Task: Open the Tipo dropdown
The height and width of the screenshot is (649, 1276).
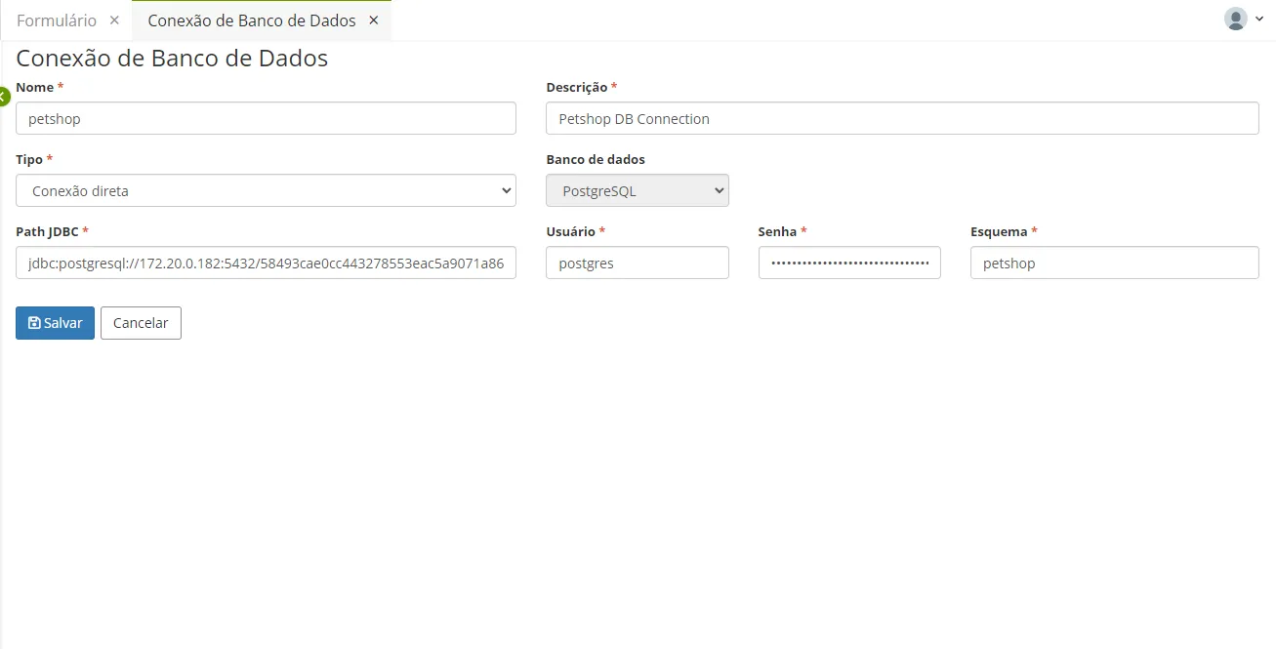Action: click(266, 190)
